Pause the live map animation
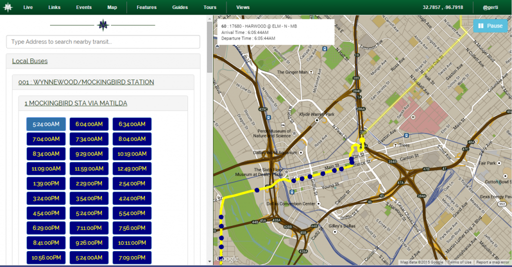Viewport: 512px width, 267px height. (x=490, y=26)
